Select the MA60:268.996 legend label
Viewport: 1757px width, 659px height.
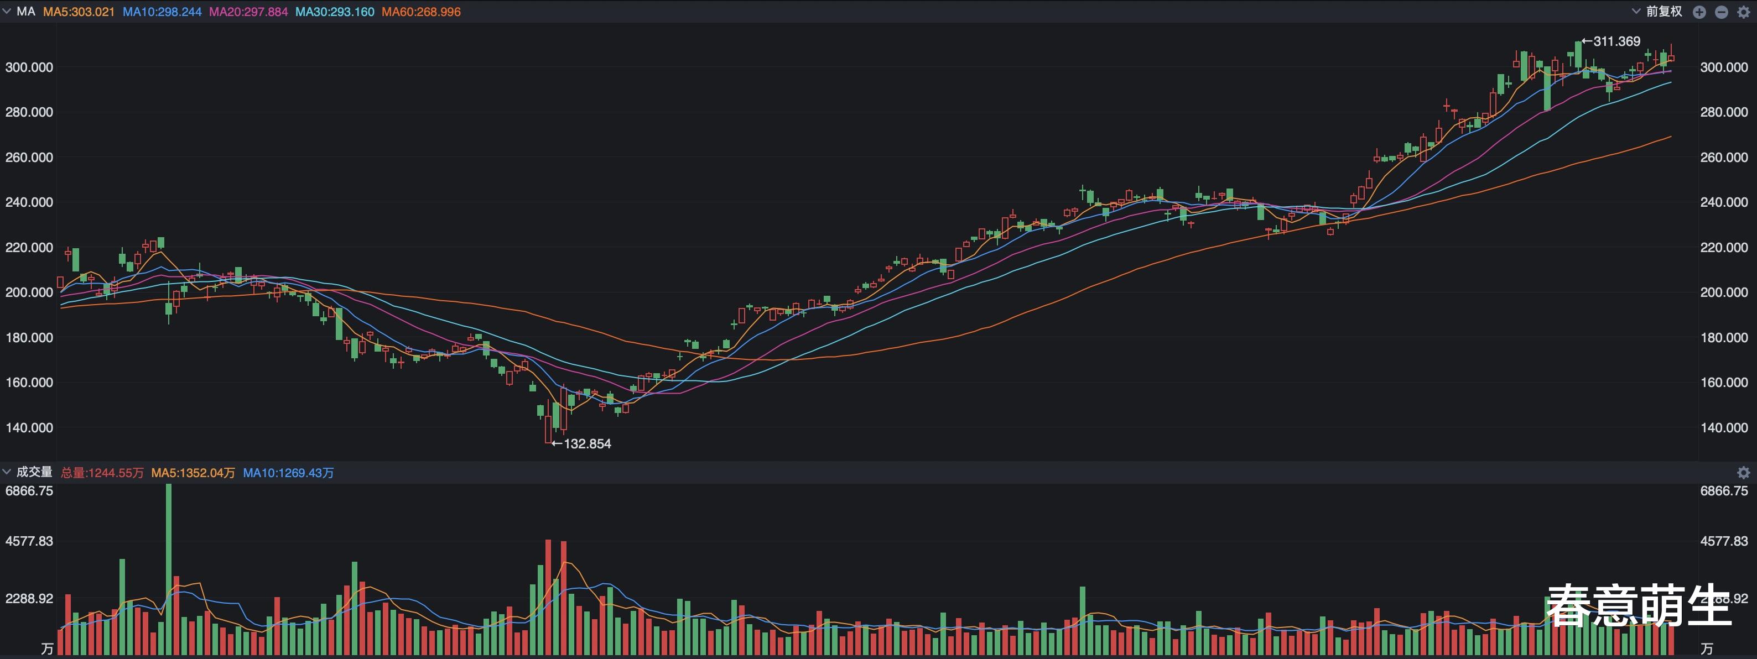(421, 12)
